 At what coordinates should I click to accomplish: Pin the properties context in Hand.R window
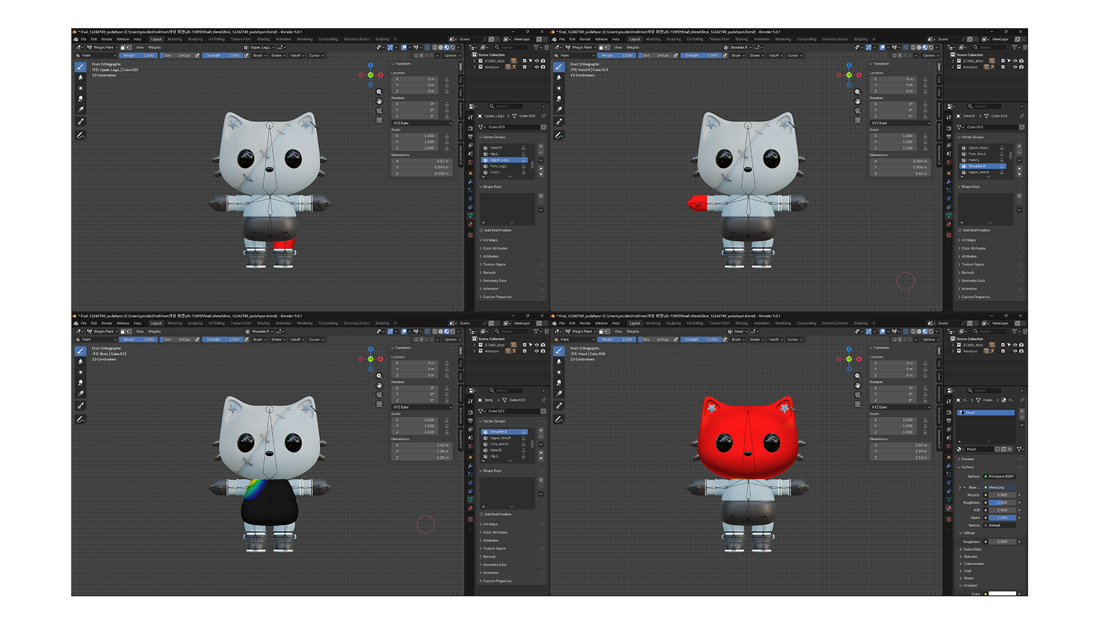click(x=1022, y=116)
